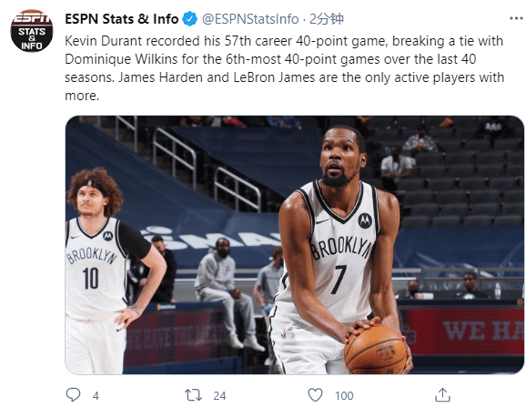This screenshot has width=526, height=408.
Task: Click the Brooklyn number 7 jersey in photo
Action: (340, 249)
